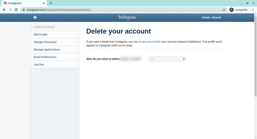Reload the page
This screenshot has height=139, width=257.
tap(16, 10)
